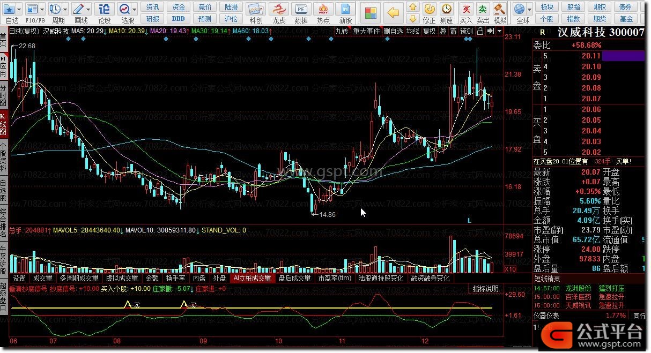The width and height of the screenshot is (651, 353).
Task: Switch to the 多周期成交量 tab
Action: [79, 278]
